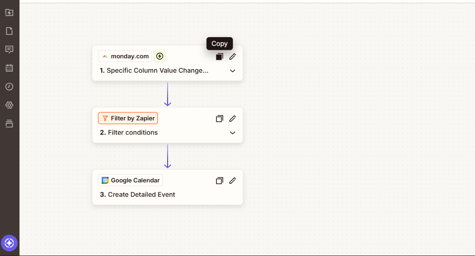The height and width of the screenshot is (256, 475).
Task: Select the monday.com app label
Action: 125,56
